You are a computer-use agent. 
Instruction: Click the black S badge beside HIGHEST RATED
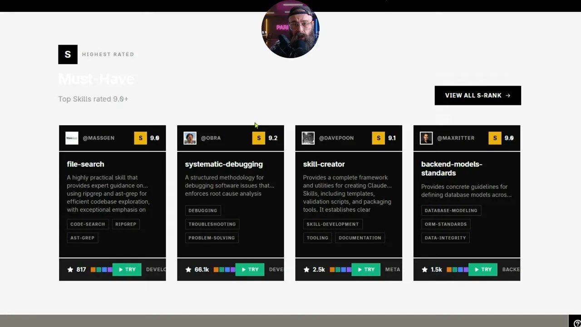pyautogui.click(x=68, y=54)
